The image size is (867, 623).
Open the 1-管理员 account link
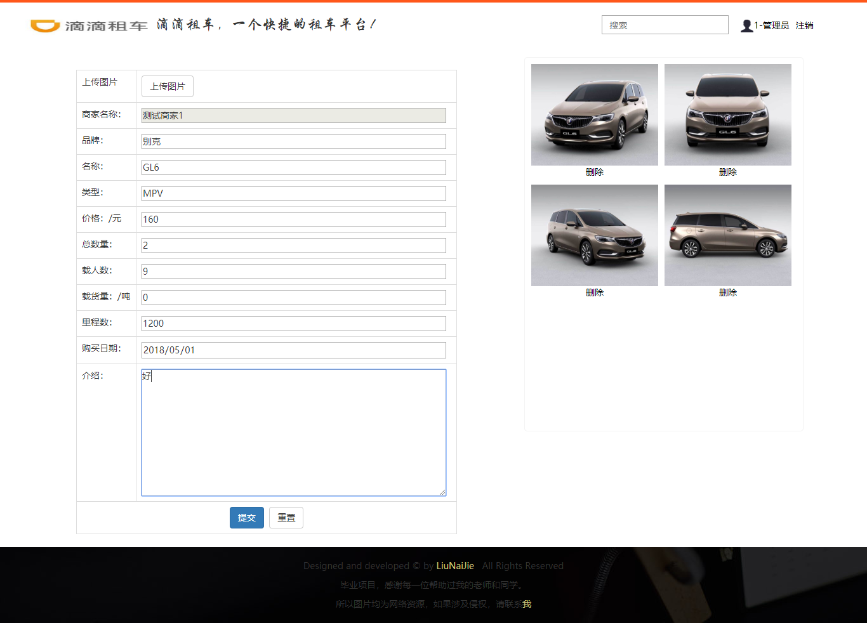click(x=771, y=25)
